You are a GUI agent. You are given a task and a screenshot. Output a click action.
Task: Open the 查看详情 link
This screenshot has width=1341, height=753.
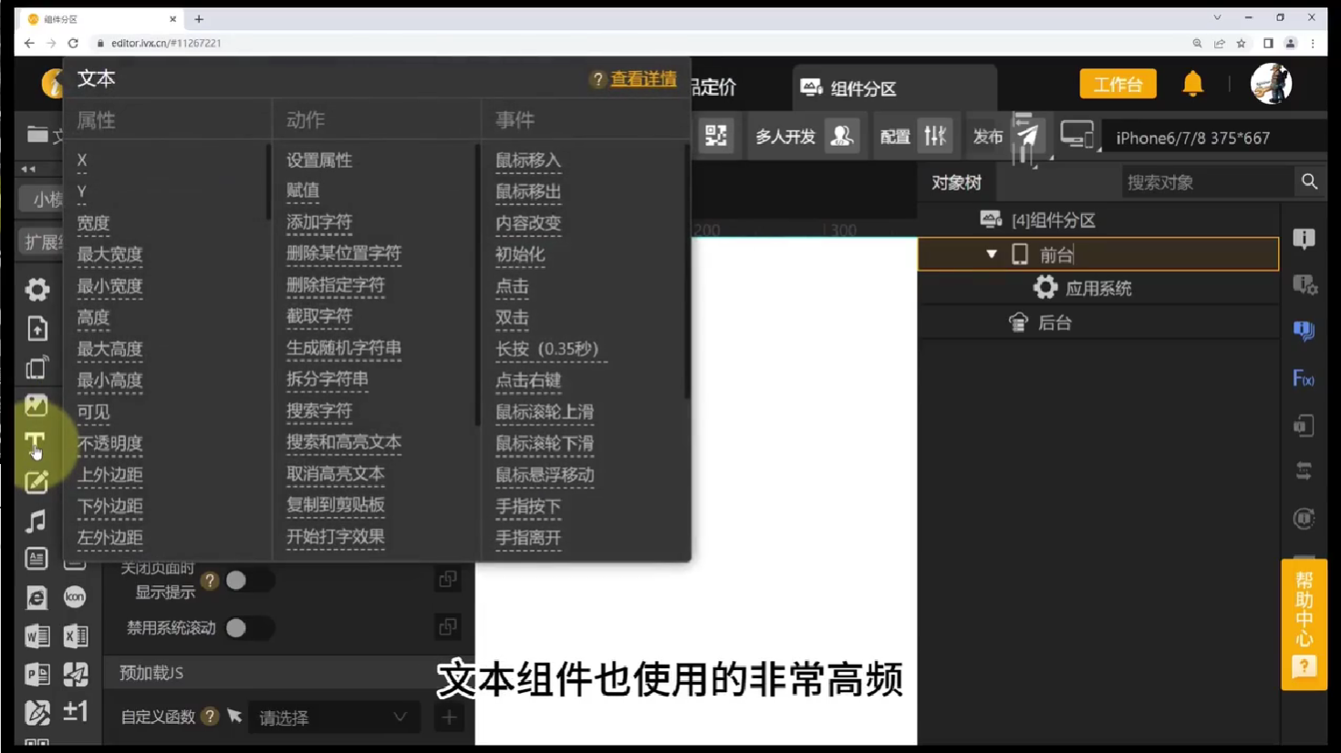coord(643,79)
